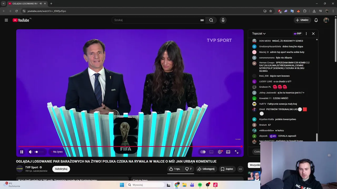Toggle subtitles in the video player

[x=211, y=152]
